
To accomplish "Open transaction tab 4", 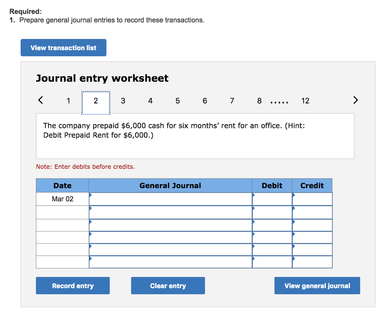I will click(x=150, y=101).
